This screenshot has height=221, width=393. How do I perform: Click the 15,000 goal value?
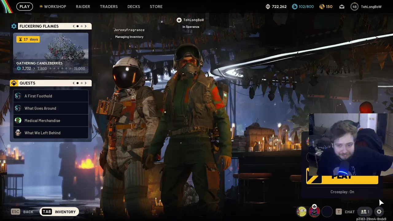[79, 68]
